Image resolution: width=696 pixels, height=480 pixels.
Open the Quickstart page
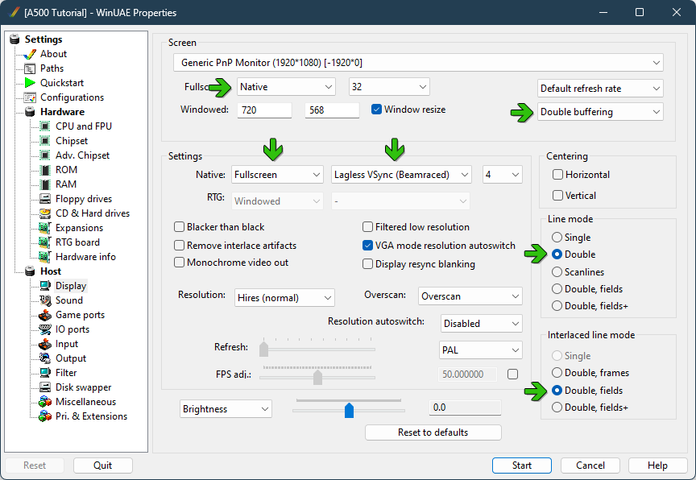[x=62, y=83]
